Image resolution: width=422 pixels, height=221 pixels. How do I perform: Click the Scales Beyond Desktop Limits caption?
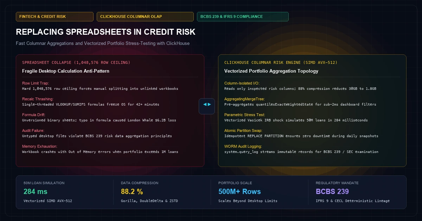point(248,201)
